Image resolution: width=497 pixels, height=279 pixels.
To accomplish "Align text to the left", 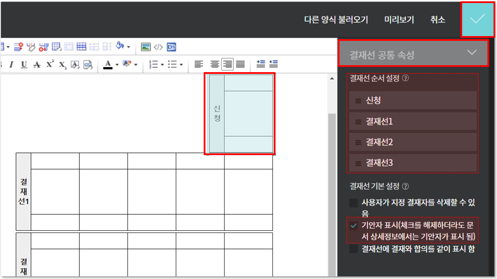I will tap(198, 64).
